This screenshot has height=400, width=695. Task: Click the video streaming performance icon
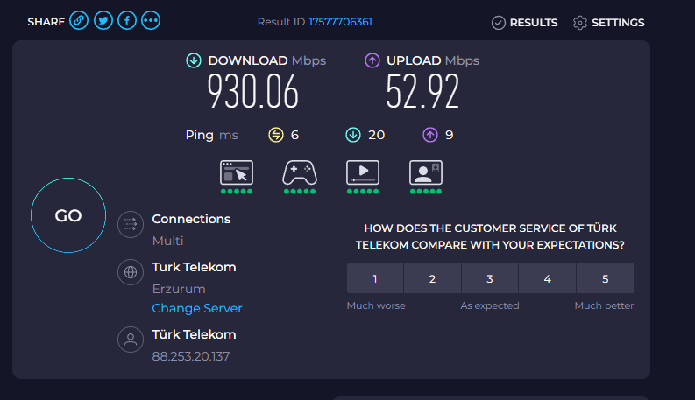coord(362,172)
